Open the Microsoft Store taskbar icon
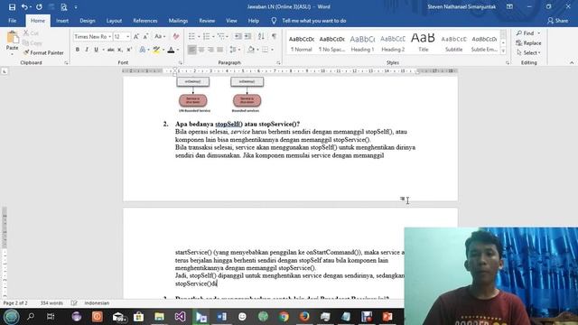The width and height of the screenshot is (578, 325). click(x=138, y=317)
